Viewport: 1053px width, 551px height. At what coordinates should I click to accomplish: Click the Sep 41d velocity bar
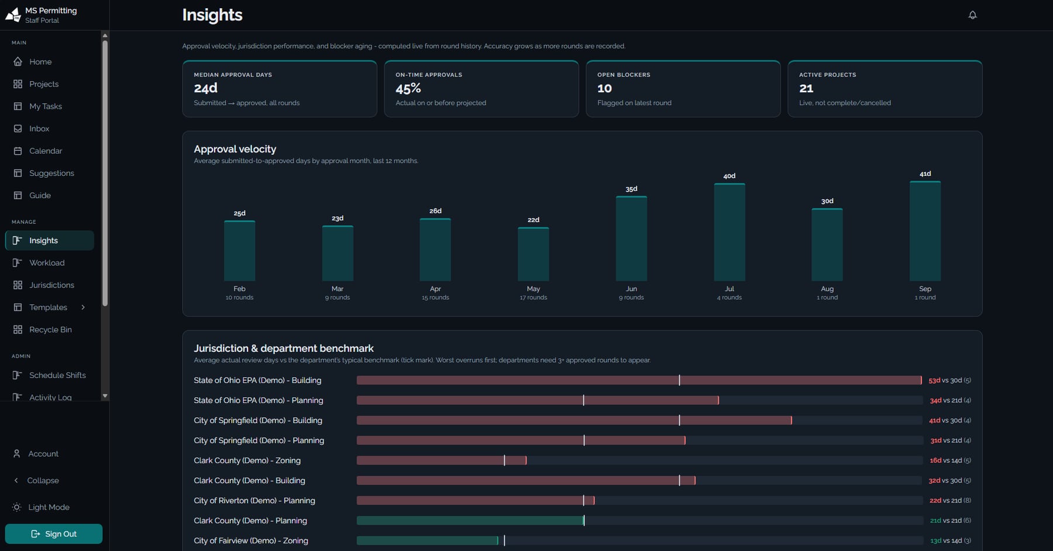pyautogui.click(x=925, y=231)
